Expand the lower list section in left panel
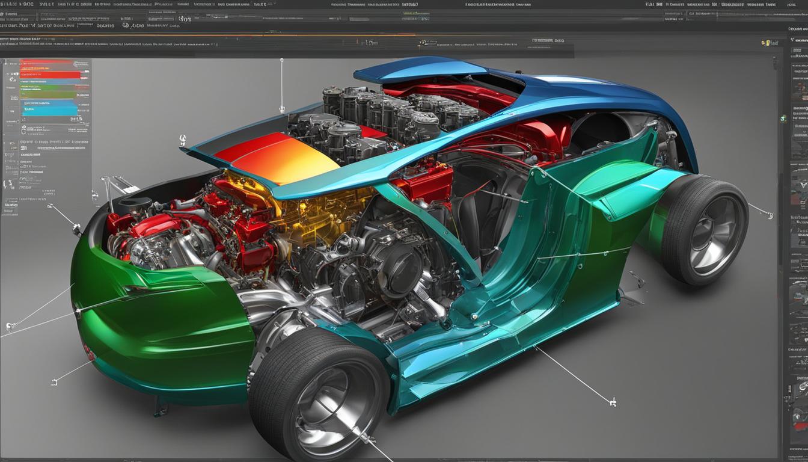Image resolution: width=808 pixels, height=462 pixels. coord(12,143)
